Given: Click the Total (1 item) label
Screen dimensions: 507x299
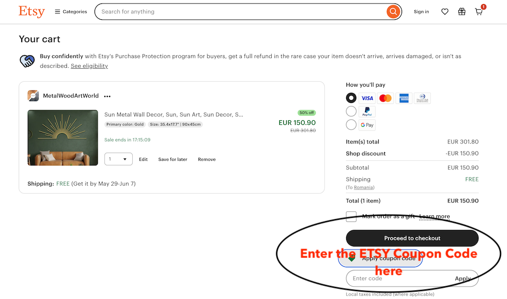Looking at the screenshot, I should tap(363, 200).
